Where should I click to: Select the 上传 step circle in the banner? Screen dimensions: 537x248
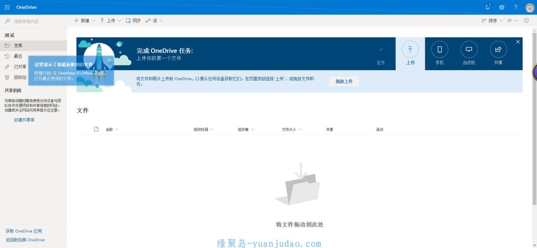coord(410,49)
